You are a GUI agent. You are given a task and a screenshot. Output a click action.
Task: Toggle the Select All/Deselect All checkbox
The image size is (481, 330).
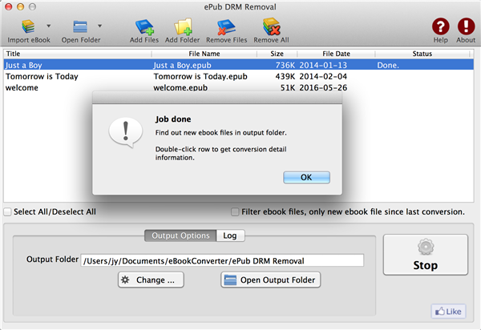8,211
